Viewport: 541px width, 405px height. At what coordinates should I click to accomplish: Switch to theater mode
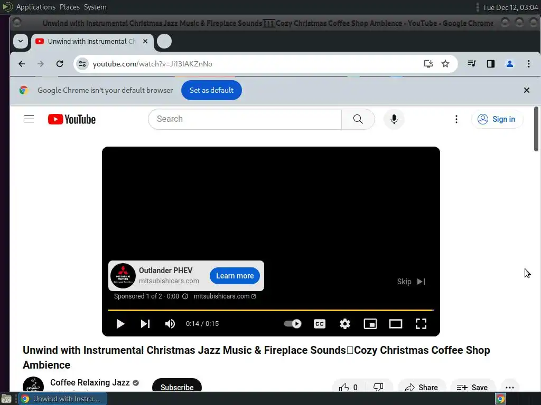pyautogui.click(x=395, y=324)
